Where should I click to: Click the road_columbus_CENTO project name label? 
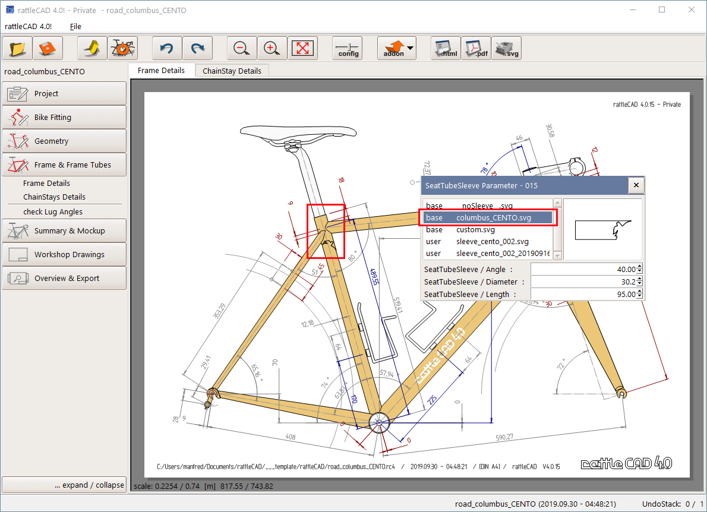(x=45, y=72)
